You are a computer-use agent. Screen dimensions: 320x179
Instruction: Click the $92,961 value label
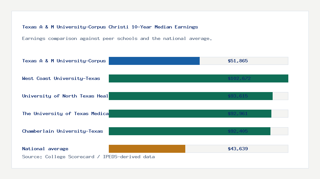click(x=238, y=113)
